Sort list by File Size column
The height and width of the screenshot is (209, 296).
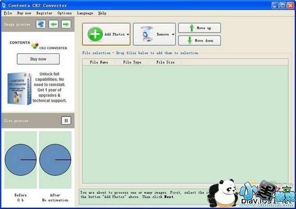pyautogui.click(x=165, y=62)
